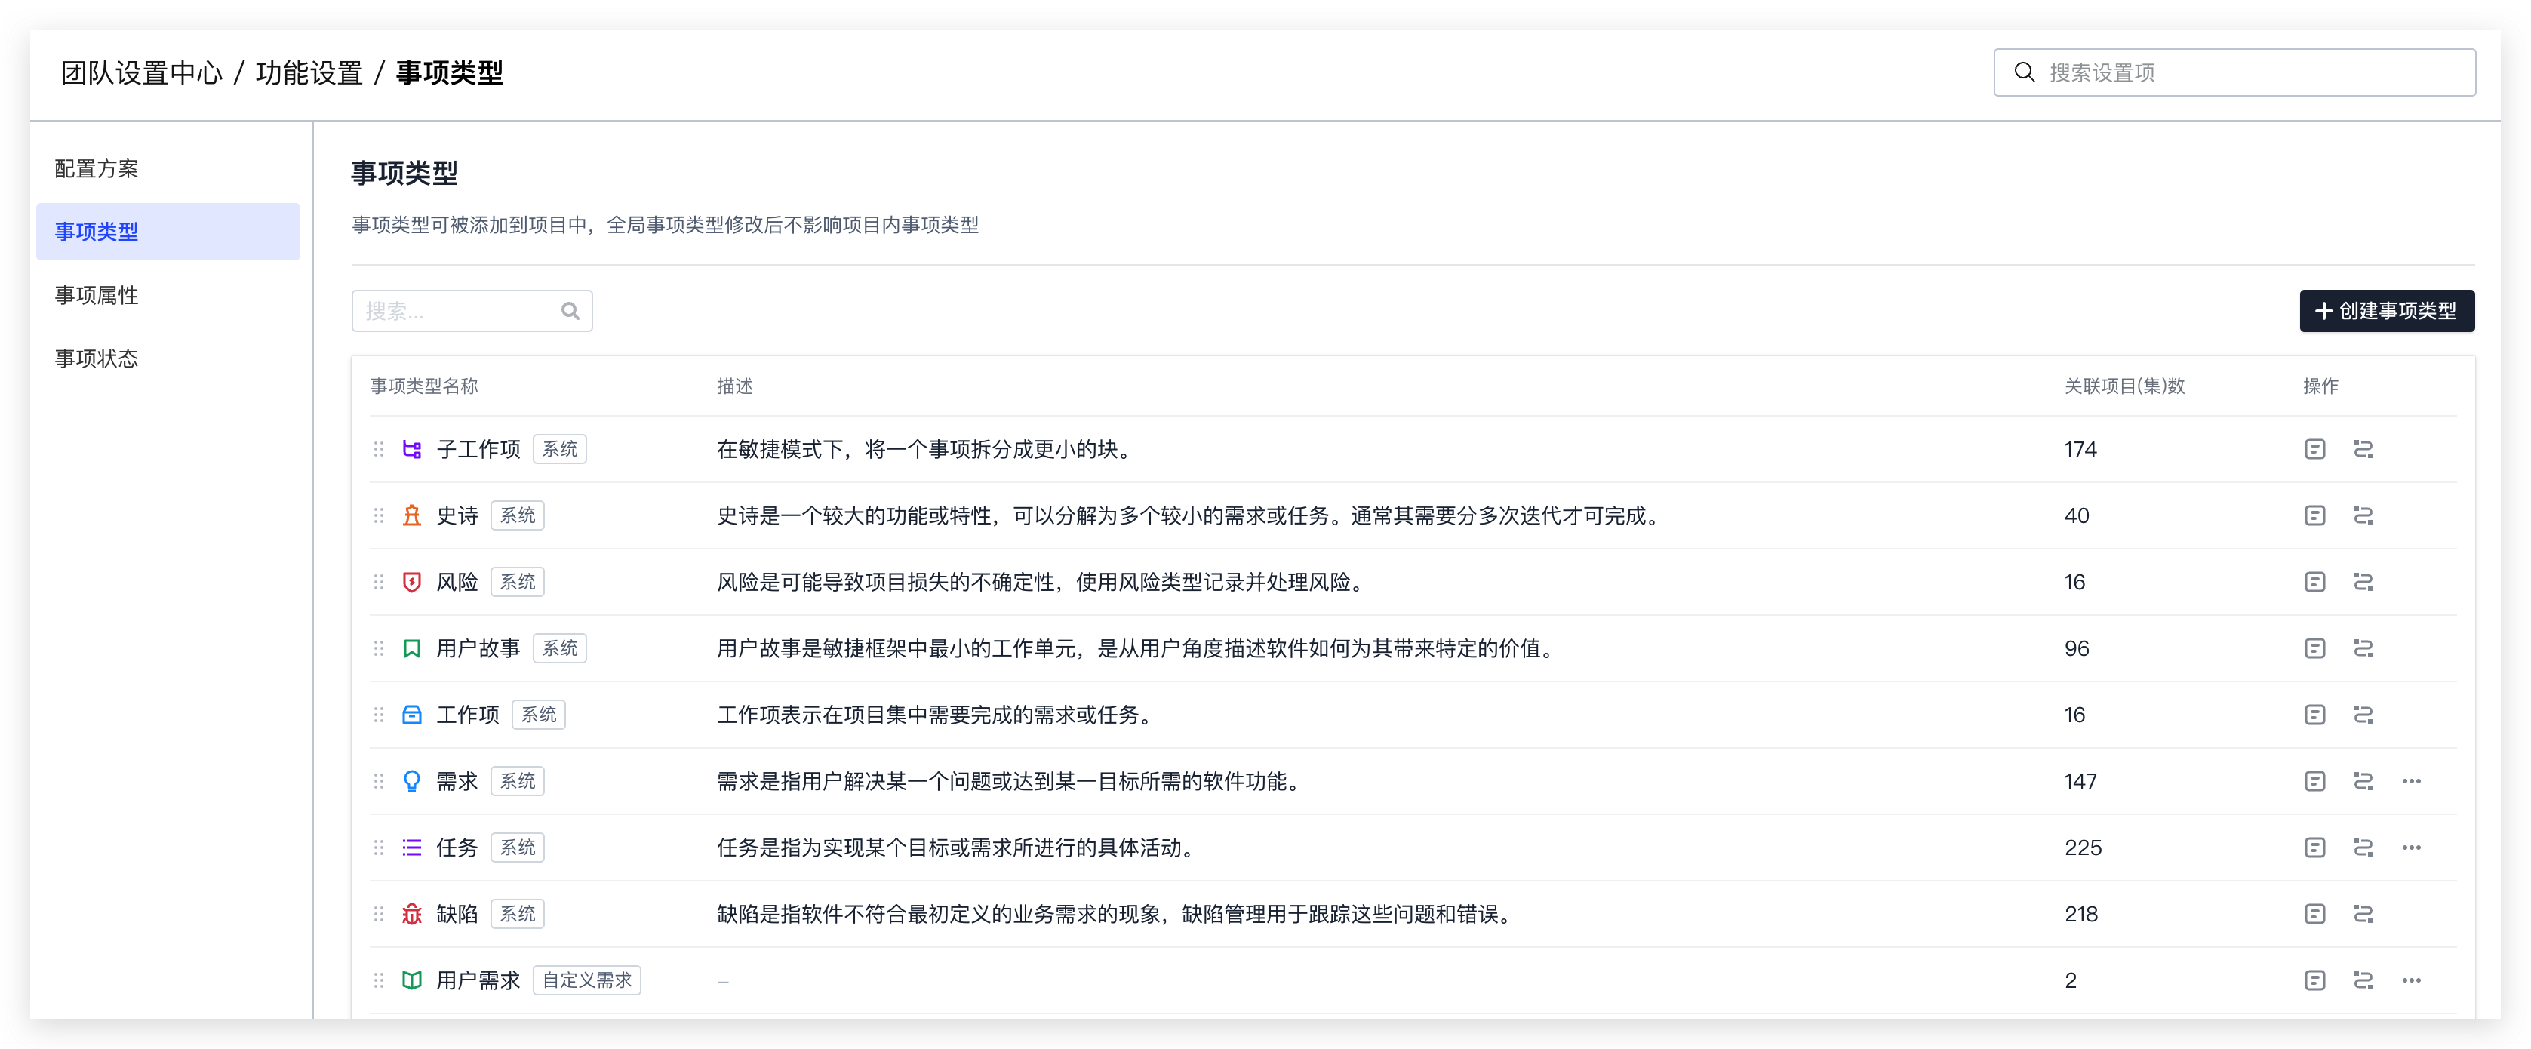Open view config icon for 风险 row

(x=2314, y=581)
